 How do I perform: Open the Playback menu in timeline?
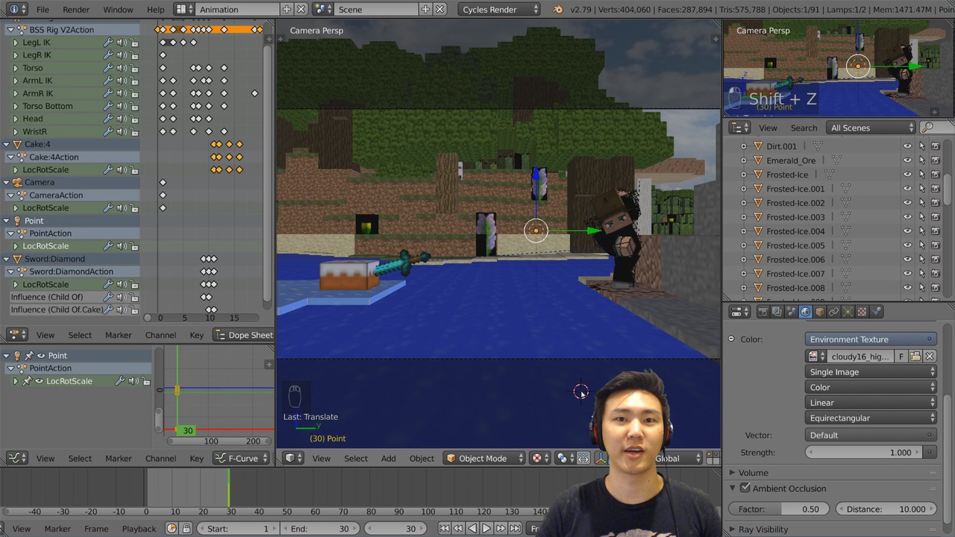tap(139, 529)
